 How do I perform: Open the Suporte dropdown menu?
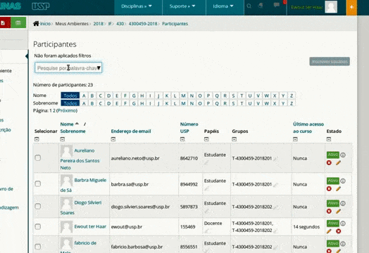tap(182, 6)
